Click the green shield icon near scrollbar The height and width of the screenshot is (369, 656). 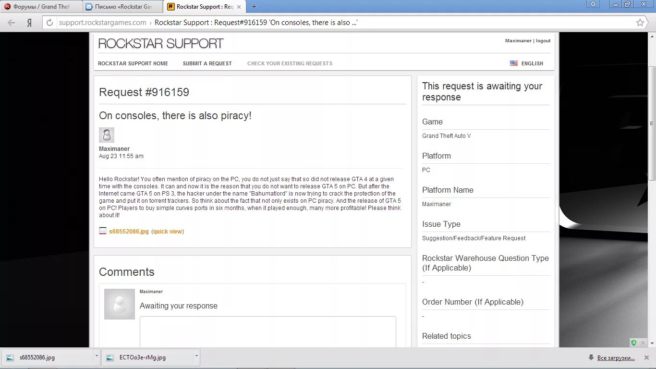pos(634,343)
